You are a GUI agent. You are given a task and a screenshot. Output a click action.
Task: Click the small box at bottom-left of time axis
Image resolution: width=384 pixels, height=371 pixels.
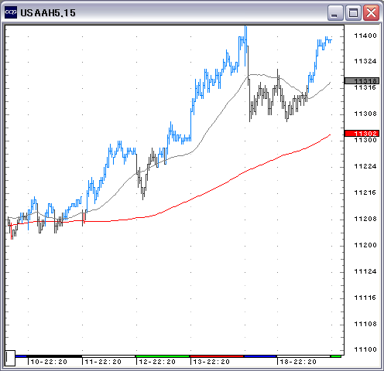pos(10,358)
